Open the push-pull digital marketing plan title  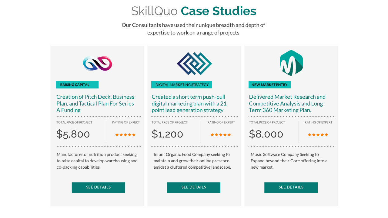(189, 103)
